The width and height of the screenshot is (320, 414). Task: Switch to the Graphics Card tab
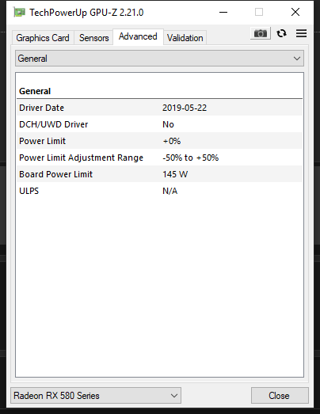pos(43,38)
